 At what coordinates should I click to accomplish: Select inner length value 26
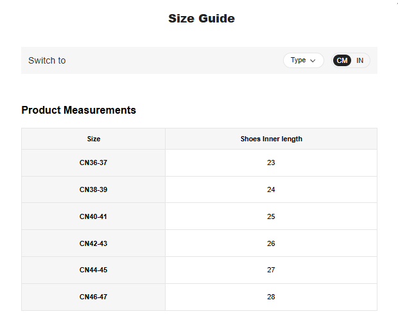tap(271, 243)
